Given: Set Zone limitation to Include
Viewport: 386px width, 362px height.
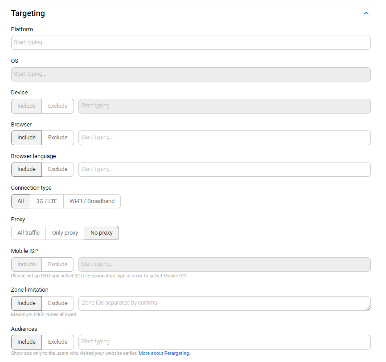Looking at the screenshot, I should tap(26, 303).
